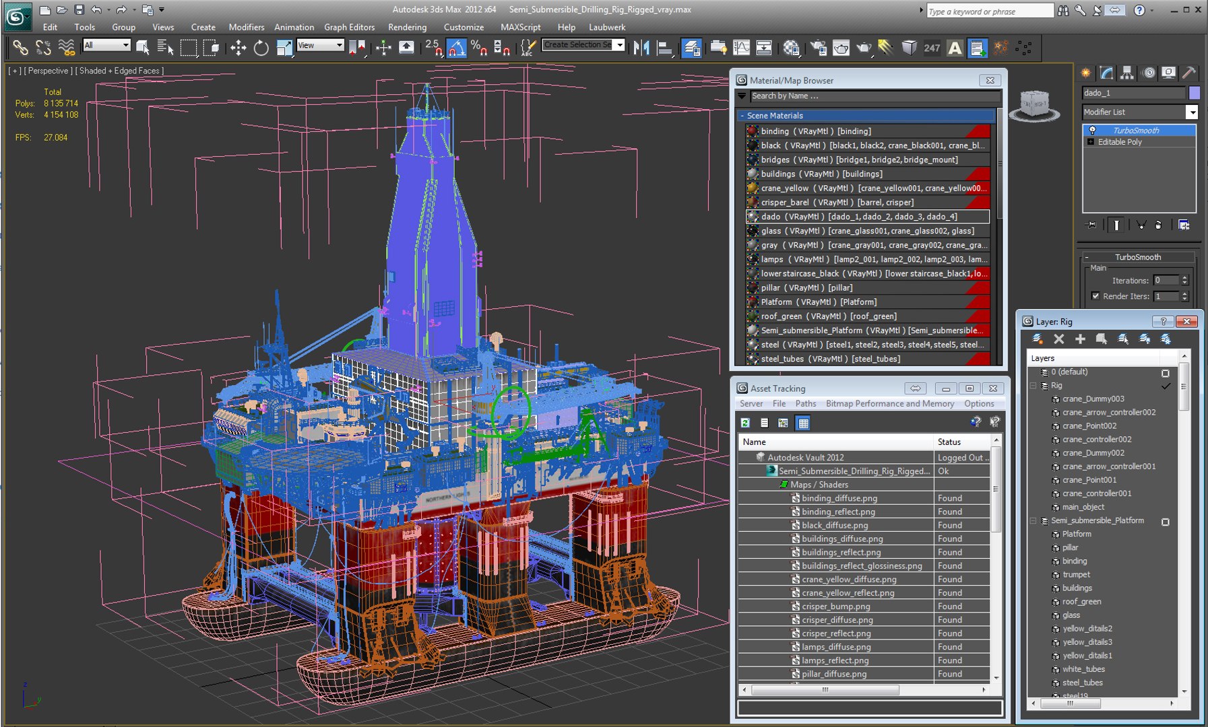Set 0 (default) layer as current
Screen dimensions: 1208x727
tap(1166, 372)
